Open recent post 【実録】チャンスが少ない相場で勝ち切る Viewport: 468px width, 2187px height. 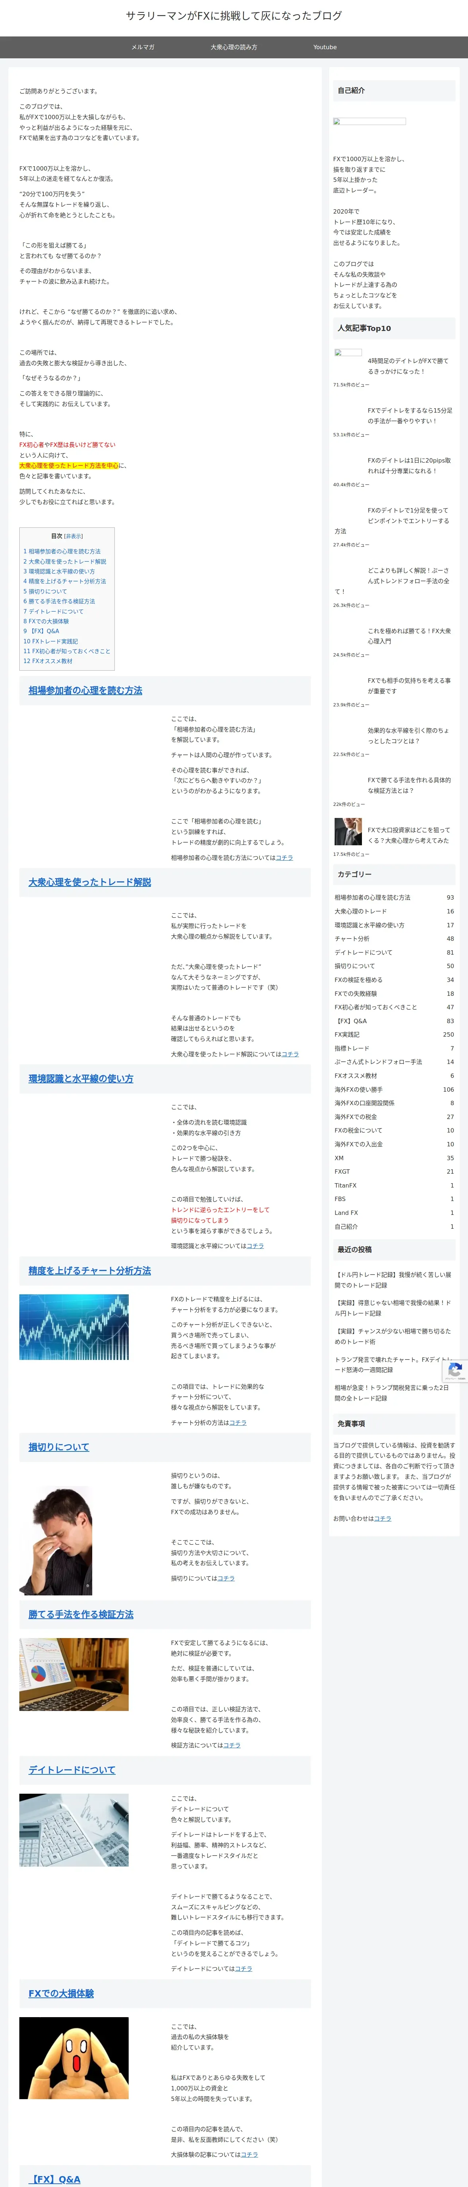point(393,1336)
